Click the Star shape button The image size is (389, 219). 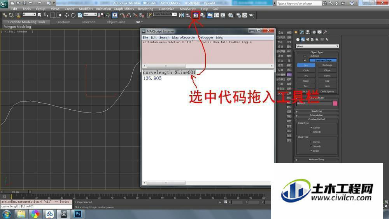tap(328, 81)
